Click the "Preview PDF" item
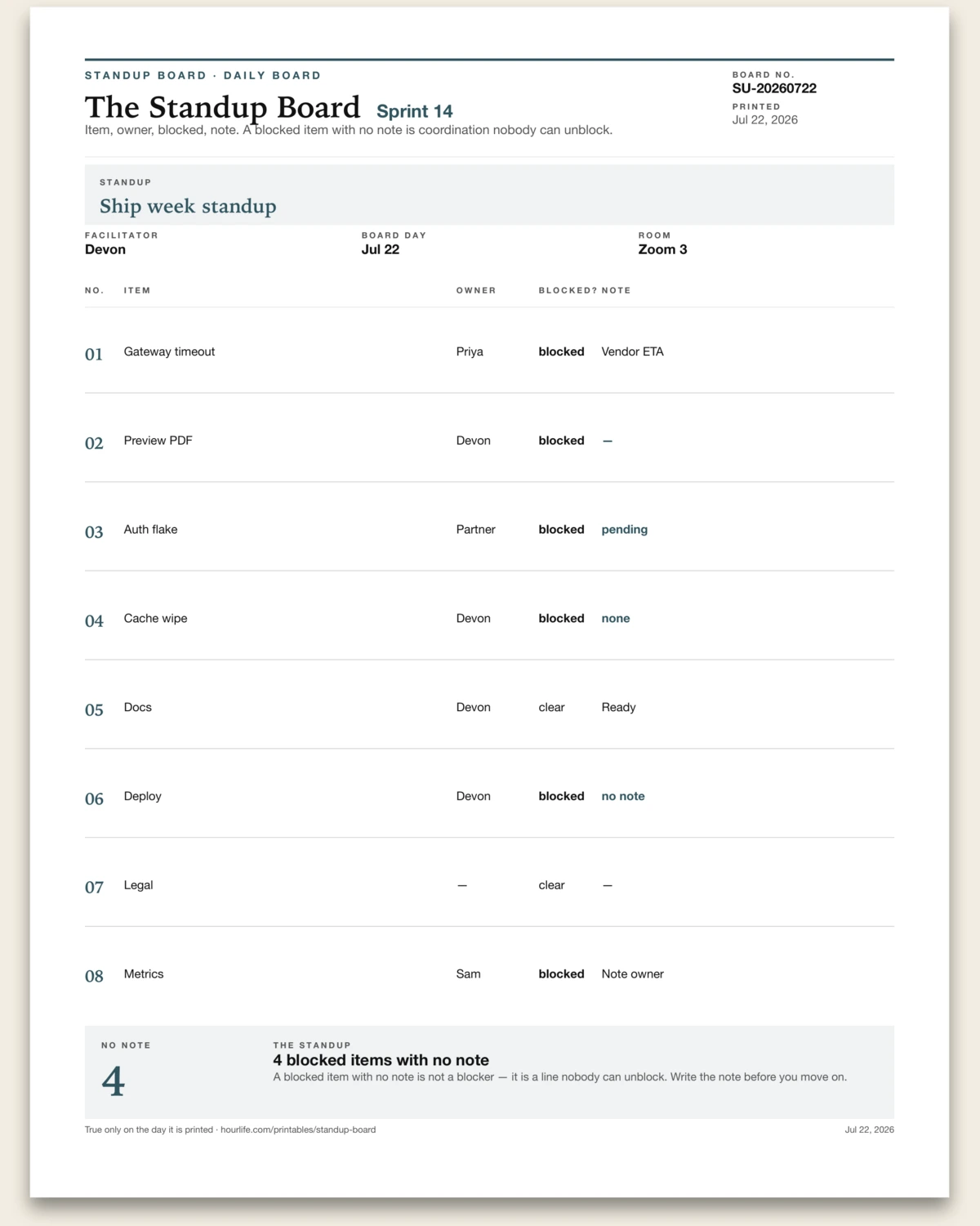 pos(158,441)
